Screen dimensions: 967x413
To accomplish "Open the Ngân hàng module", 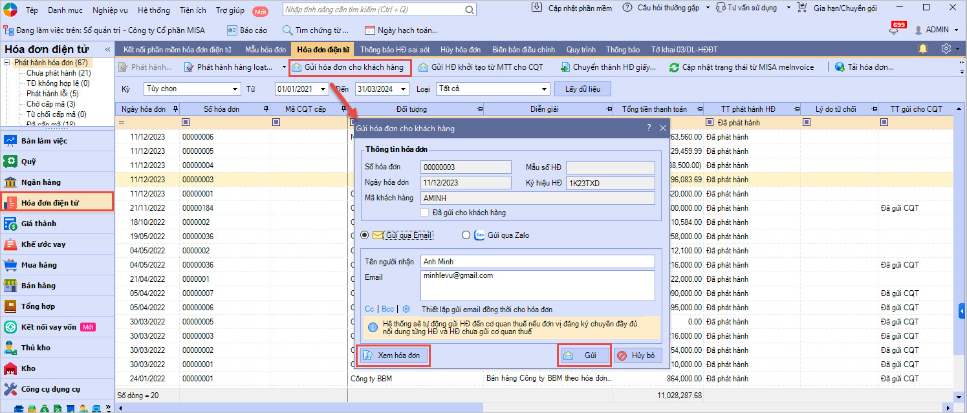I will coord(41,182).
